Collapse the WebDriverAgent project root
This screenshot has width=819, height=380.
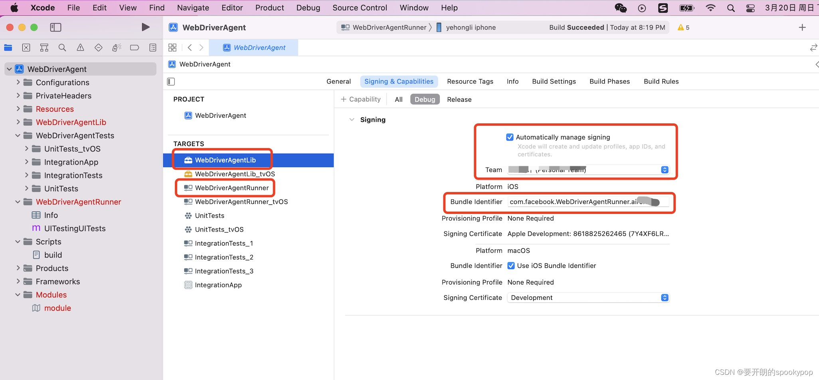pos(9,69)
